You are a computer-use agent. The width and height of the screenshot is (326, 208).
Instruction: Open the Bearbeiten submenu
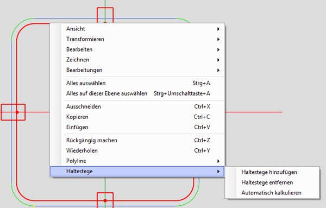(137, 49)
